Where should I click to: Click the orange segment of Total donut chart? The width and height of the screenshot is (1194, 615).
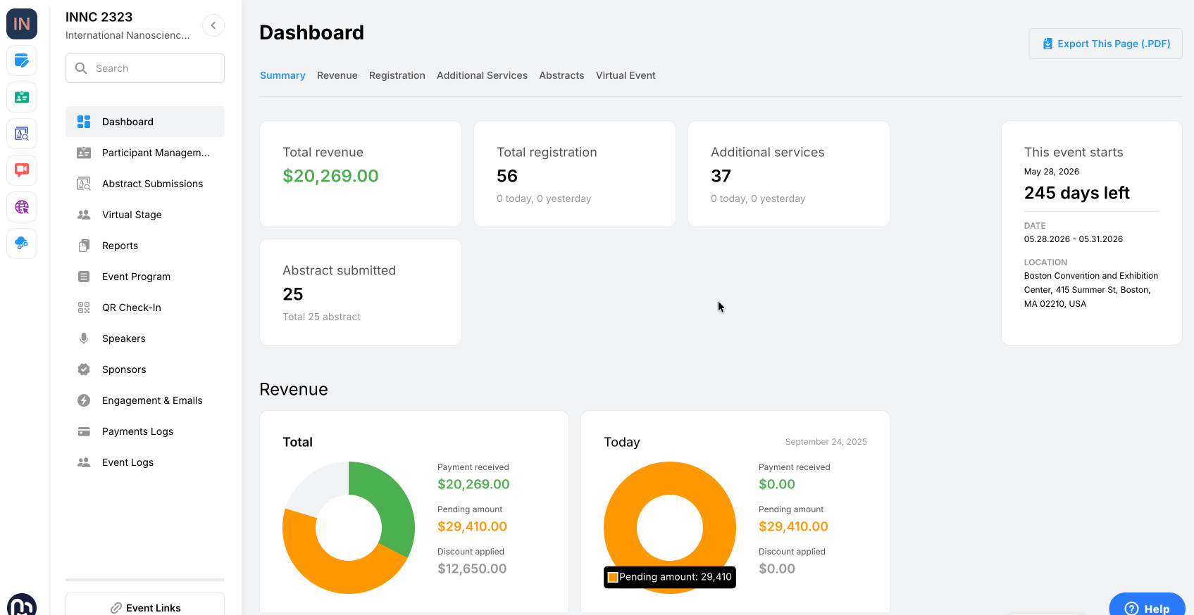tap(331, 573)
